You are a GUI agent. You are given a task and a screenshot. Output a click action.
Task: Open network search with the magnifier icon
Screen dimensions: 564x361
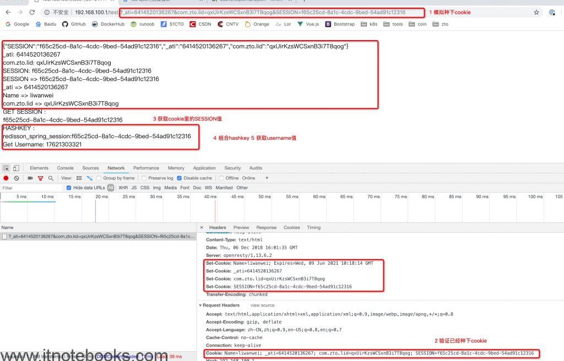tap(51, 178)
